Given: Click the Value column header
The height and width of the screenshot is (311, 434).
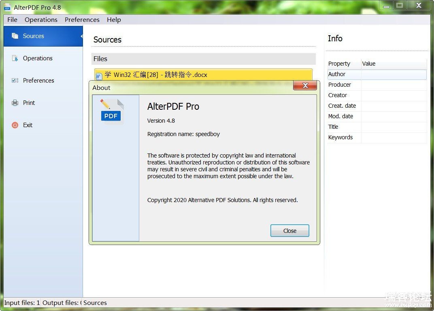Looking at the screenshot, I should (394, 64).
